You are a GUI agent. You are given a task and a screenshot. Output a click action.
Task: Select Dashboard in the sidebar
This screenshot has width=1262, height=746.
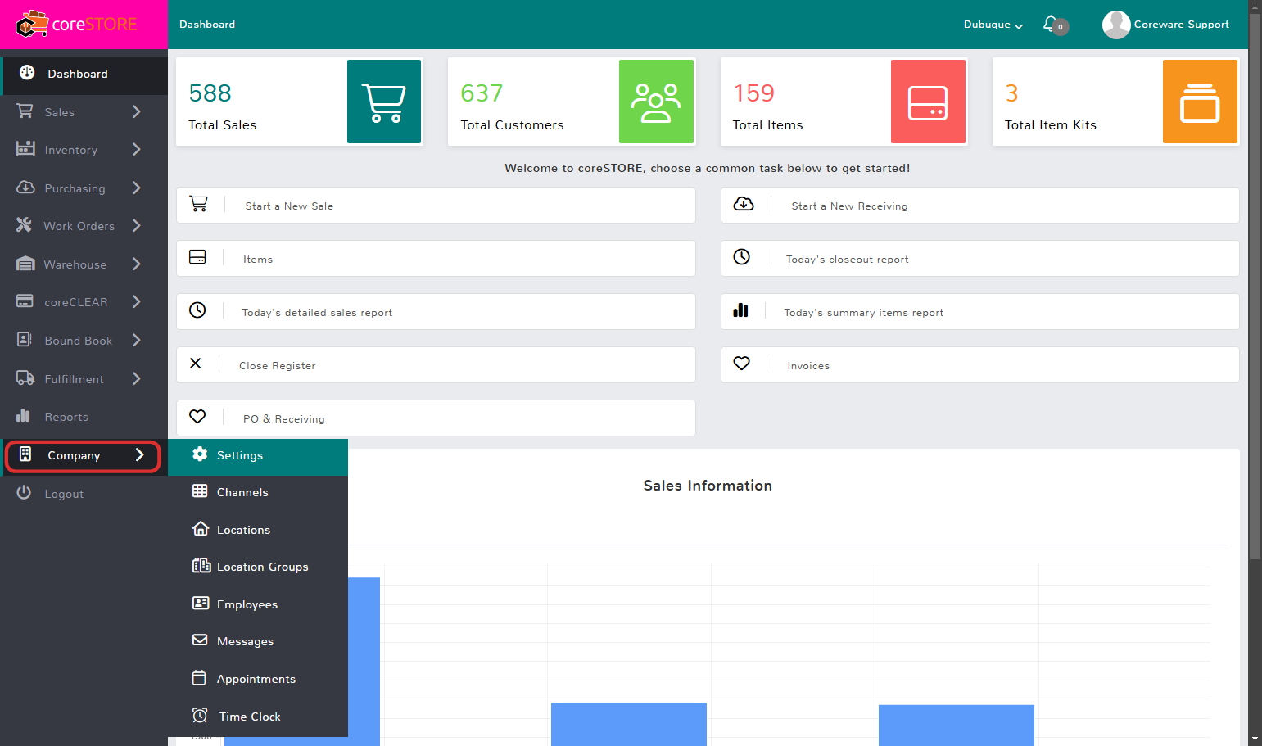coord(84,74)
